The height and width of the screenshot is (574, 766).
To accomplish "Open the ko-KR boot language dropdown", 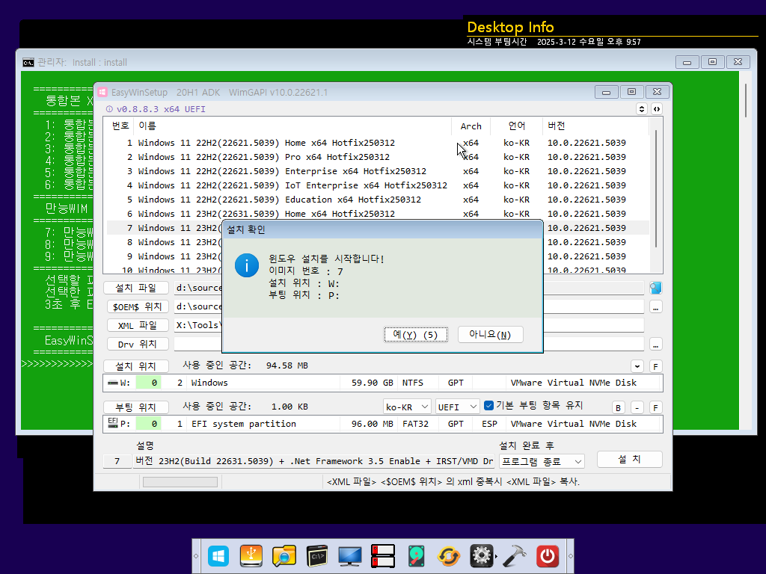I will tap(407, 407).
